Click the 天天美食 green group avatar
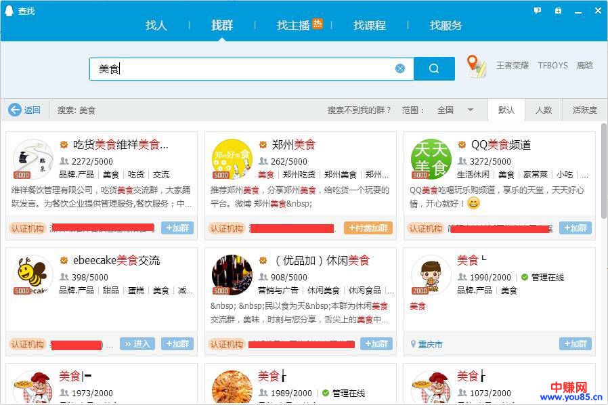The width and height of the screenshot is (608, 405). (431, 159)
